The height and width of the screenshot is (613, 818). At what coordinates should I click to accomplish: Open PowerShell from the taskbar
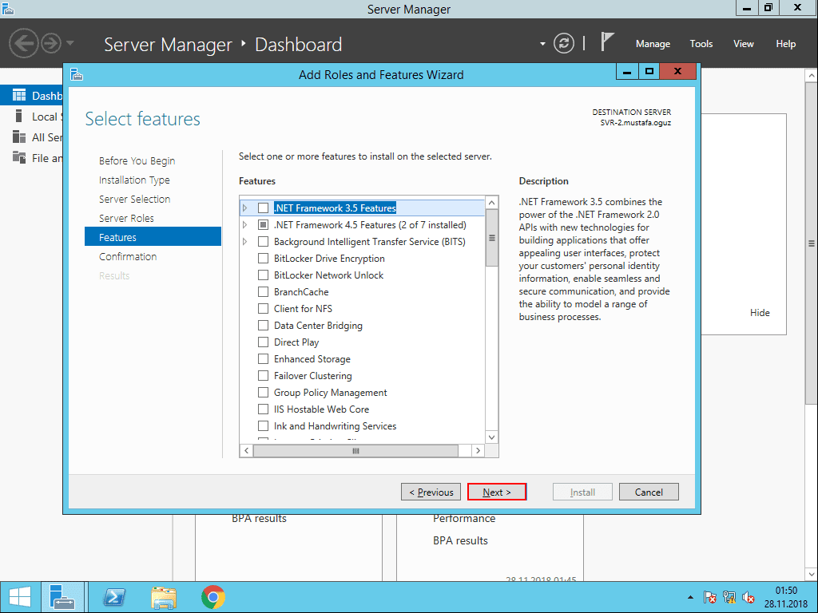click(x=113, y=597)
